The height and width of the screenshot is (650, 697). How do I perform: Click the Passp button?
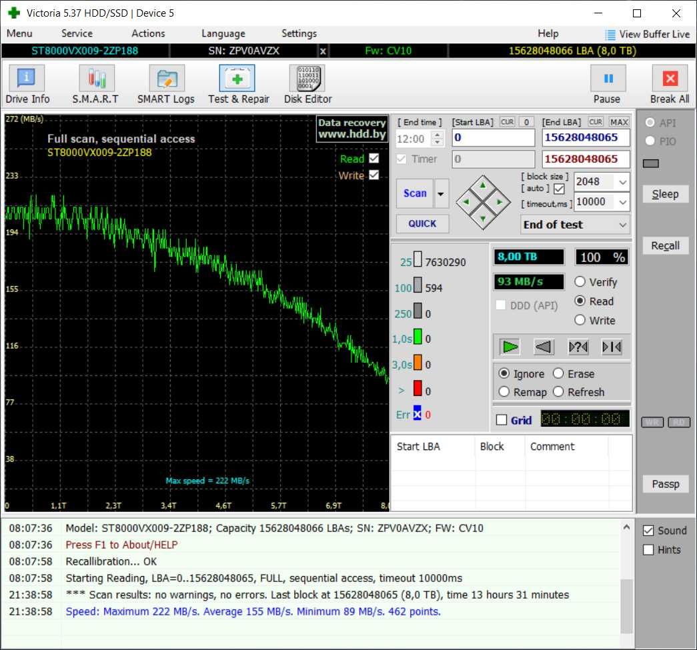[x=665, y=484]
